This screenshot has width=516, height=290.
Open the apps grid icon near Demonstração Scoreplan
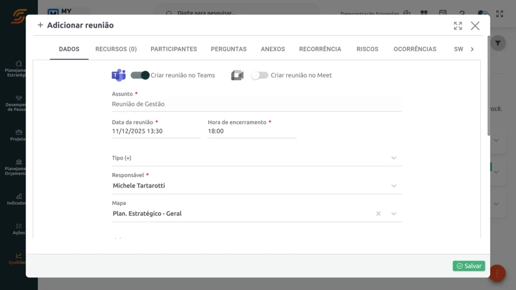coord(424,14)
